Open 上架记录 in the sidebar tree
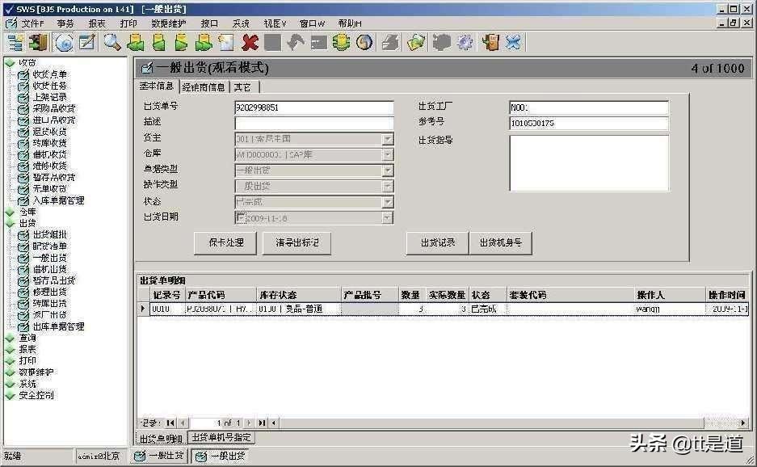The width and height of the screenshot is (757, 467). pyautogui.click(x=49, y=97)
